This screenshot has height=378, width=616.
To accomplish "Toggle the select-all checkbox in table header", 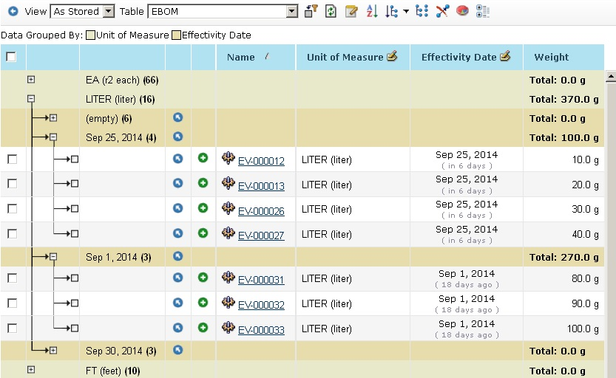I will (x=11, y=57).
